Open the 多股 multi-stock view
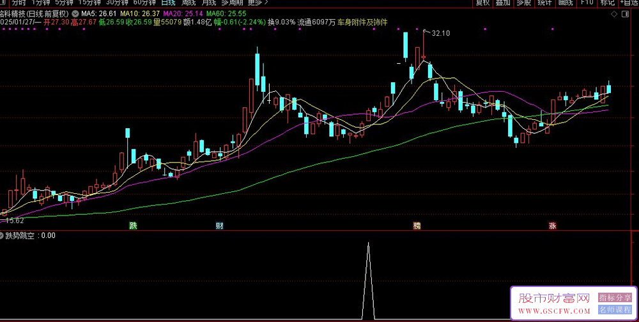Viewport: 639px width, 322px height. point(524,3)
